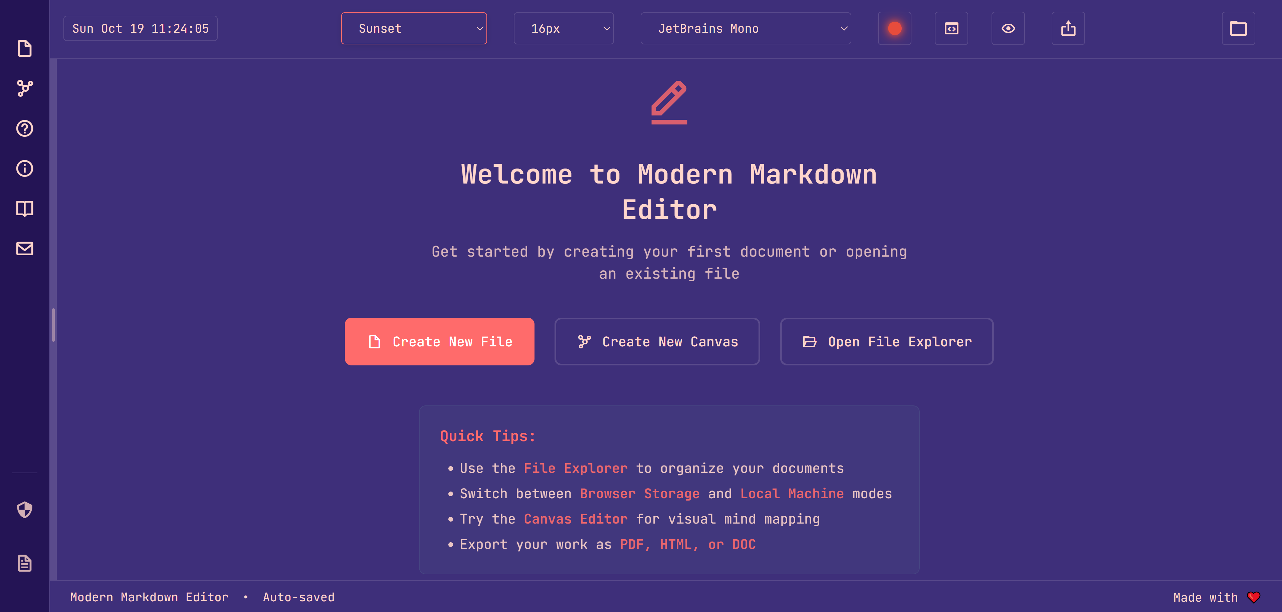This screenshot has width=1282, height=612.
Task: Toggle the code view button
Action: point(951,28)
